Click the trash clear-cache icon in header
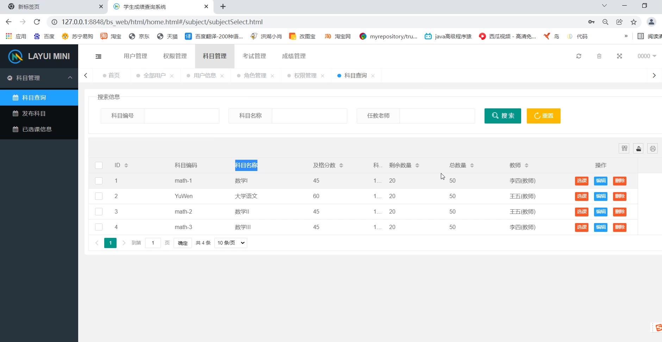Screen dimensions: 662x342 click(599, 56)
